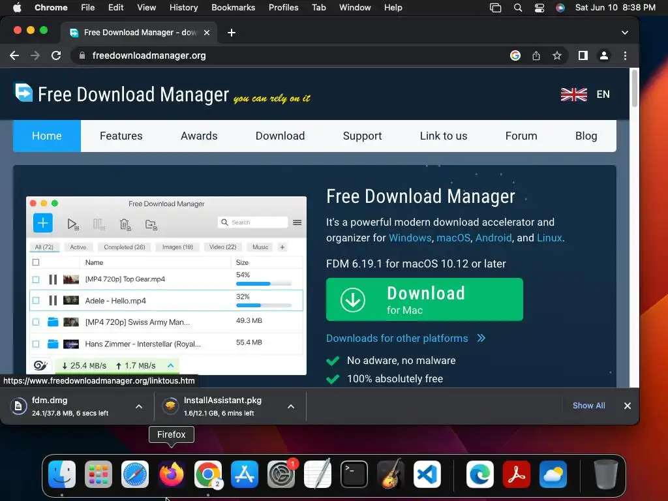This screenshot has width=668, height=501.
Task: Open the History menu in menu bar
Action: click(x=183, y=8)
